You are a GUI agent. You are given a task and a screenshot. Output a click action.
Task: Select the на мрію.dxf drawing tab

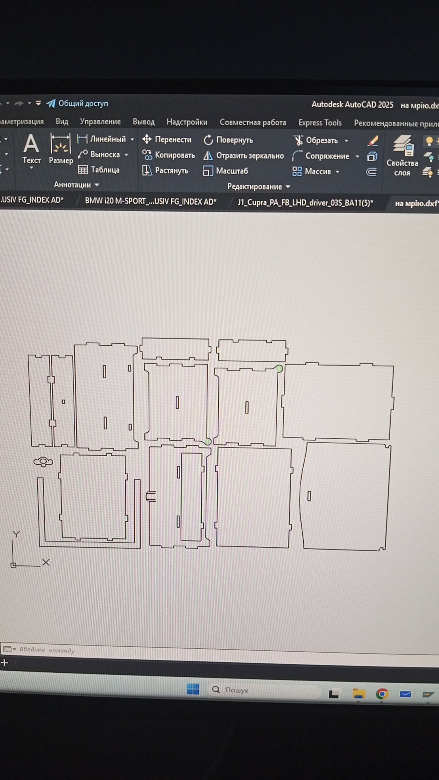417,204
